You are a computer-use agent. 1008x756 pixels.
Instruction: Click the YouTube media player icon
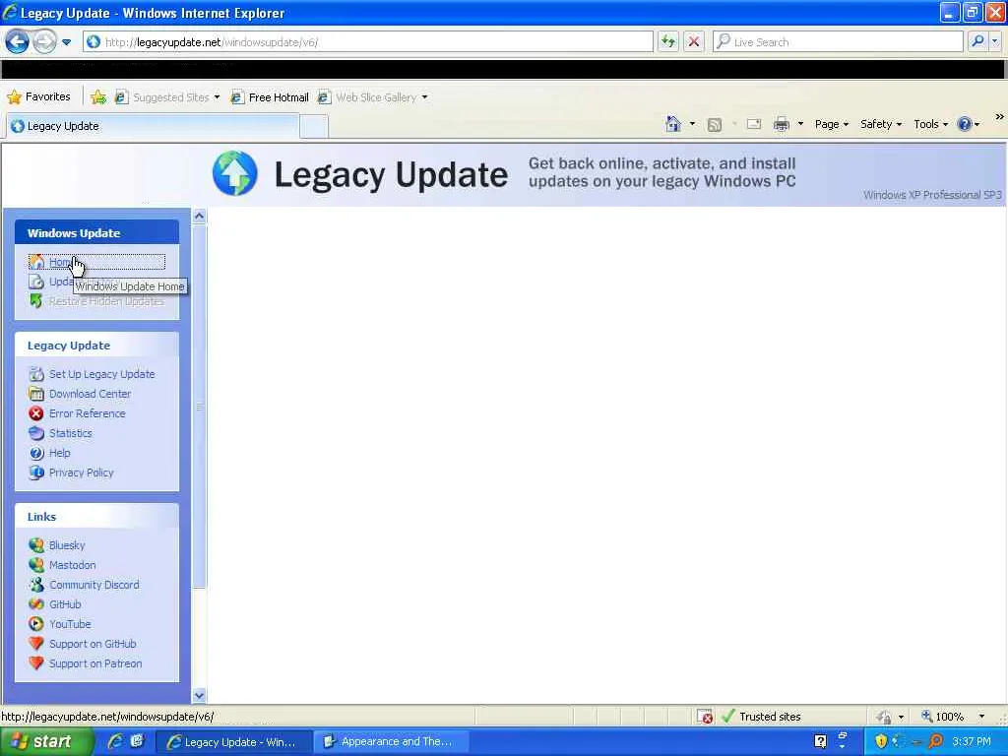[x=36, y=624]
